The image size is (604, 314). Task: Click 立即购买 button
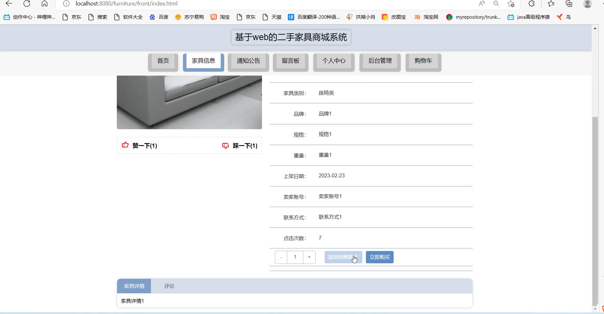(380, 257)
